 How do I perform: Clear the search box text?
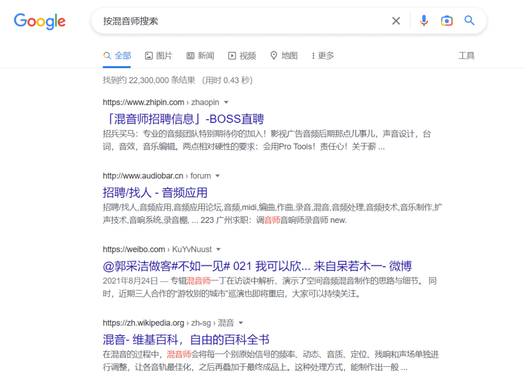pos(396,21)
